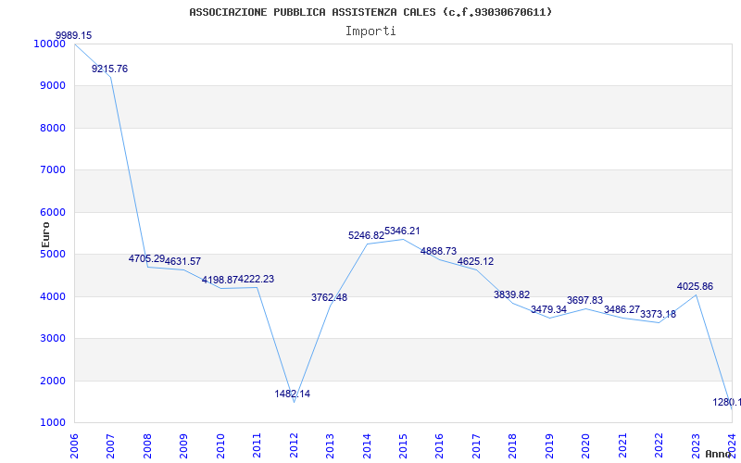
Task: Click the 2022 year label
Action: 659,445
